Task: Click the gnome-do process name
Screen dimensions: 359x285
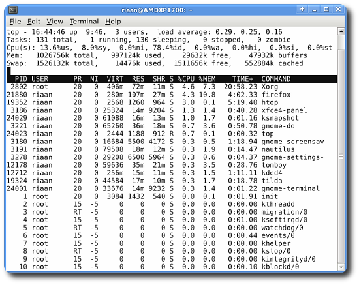Action: [278, 126]
